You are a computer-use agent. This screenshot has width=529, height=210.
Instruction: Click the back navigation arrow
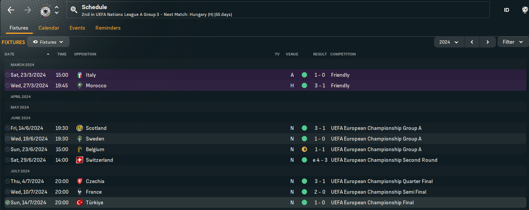[x=11, y=10]
